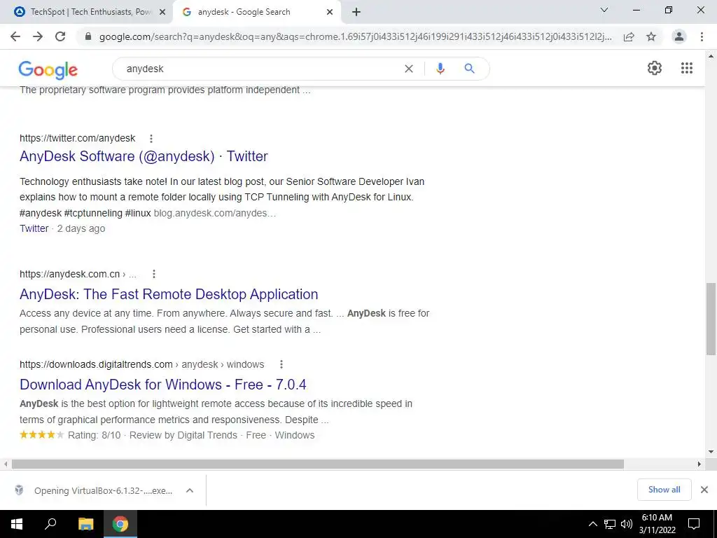Image resolution: width=717 pixels, height=538 pixels.
Task: Switch to anydesk Google Search tab
Action: [x=256, y=12]
